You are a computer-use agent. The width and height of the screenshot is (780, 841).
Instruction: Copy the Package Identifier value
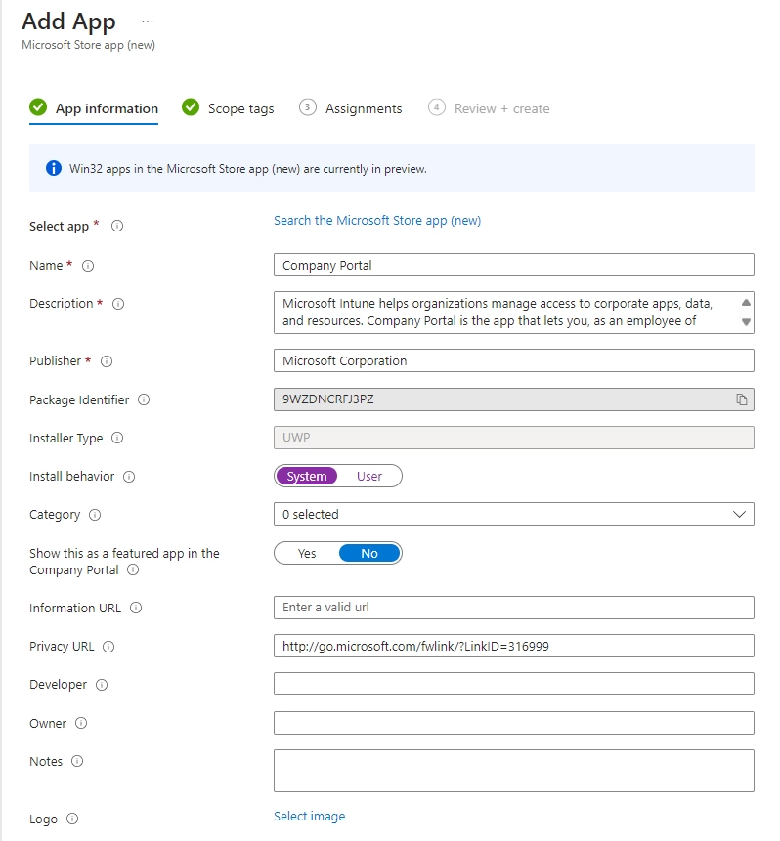pyautogui.click(x=742, y=399)
